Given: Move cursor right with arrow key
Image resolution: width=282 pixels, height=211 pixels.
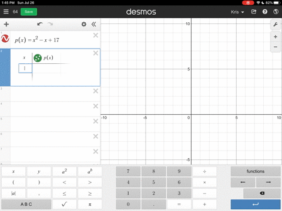Looking at the screenshot, I should click(x=268, y=182).
